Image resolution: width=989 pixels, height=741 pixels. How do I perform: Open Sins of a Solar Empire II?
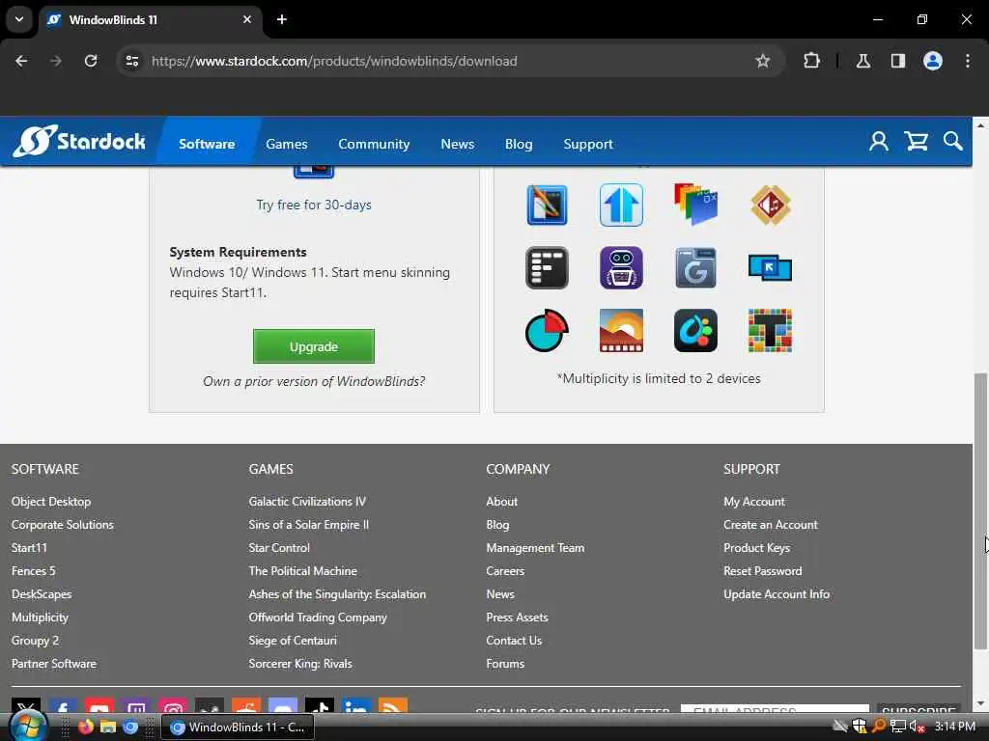point(308,525)
